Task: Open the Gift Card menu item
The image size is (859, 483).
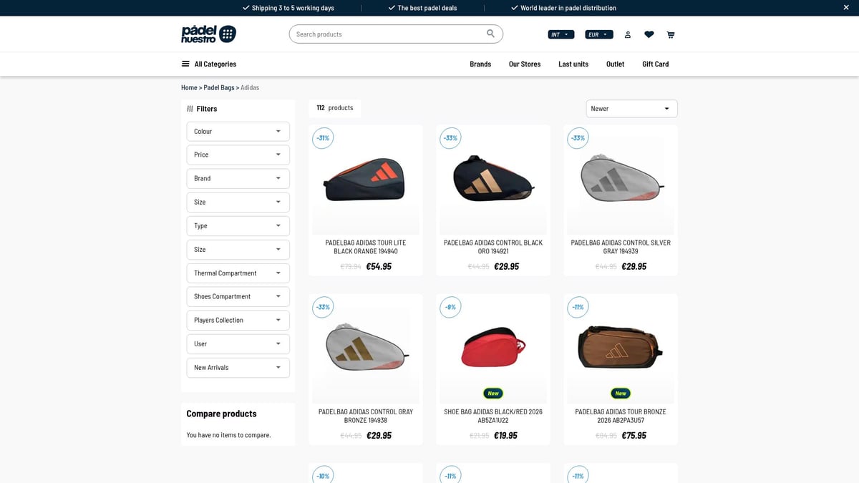Action: (655, 64)
